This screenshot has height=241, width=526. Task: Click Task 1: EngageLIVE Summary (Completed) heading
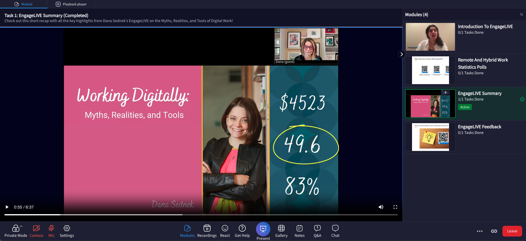point(46,16)
